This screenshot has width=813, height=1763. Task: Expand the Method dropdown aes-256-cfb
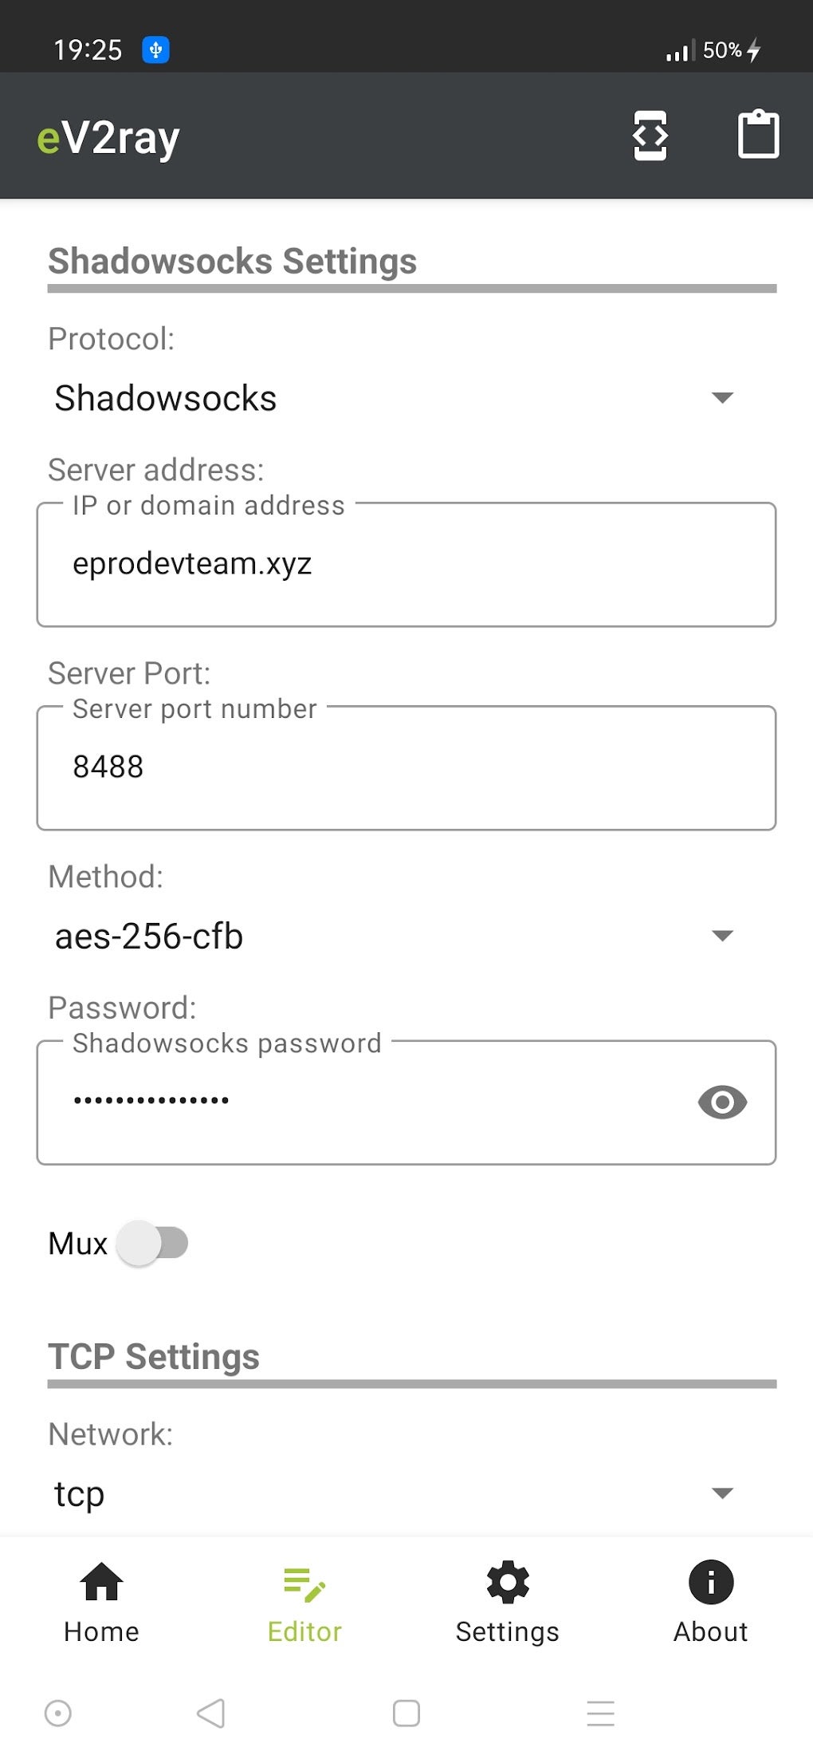coord(394,936)
